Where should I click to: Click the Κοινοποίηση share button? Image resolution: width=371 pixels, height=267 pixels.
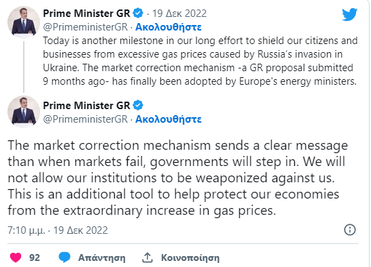[x=190, y=258]
